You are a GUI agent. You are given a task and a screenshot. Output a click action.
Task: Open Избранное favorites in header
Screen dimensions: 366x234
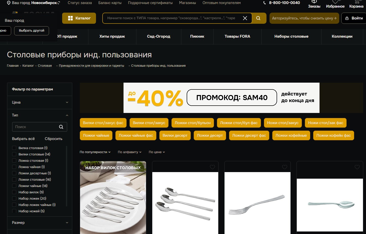(x=335, y=4)
